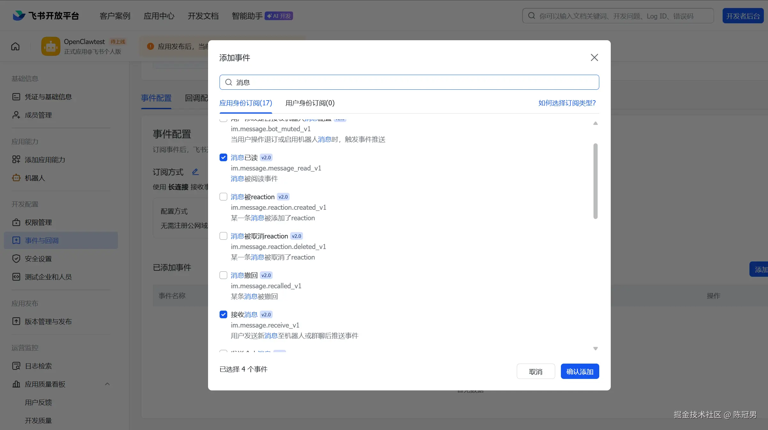Open 如何选择订阅类型? help link
The height and width of the screenshot is (430, 768).
(x=567, y=103)
